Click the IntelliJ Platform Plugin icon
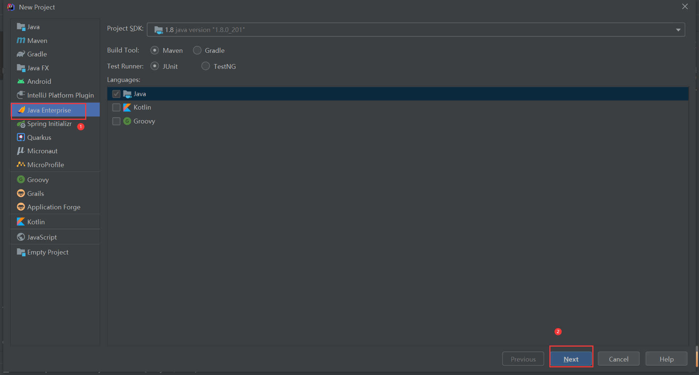 [x=21, y=95]
